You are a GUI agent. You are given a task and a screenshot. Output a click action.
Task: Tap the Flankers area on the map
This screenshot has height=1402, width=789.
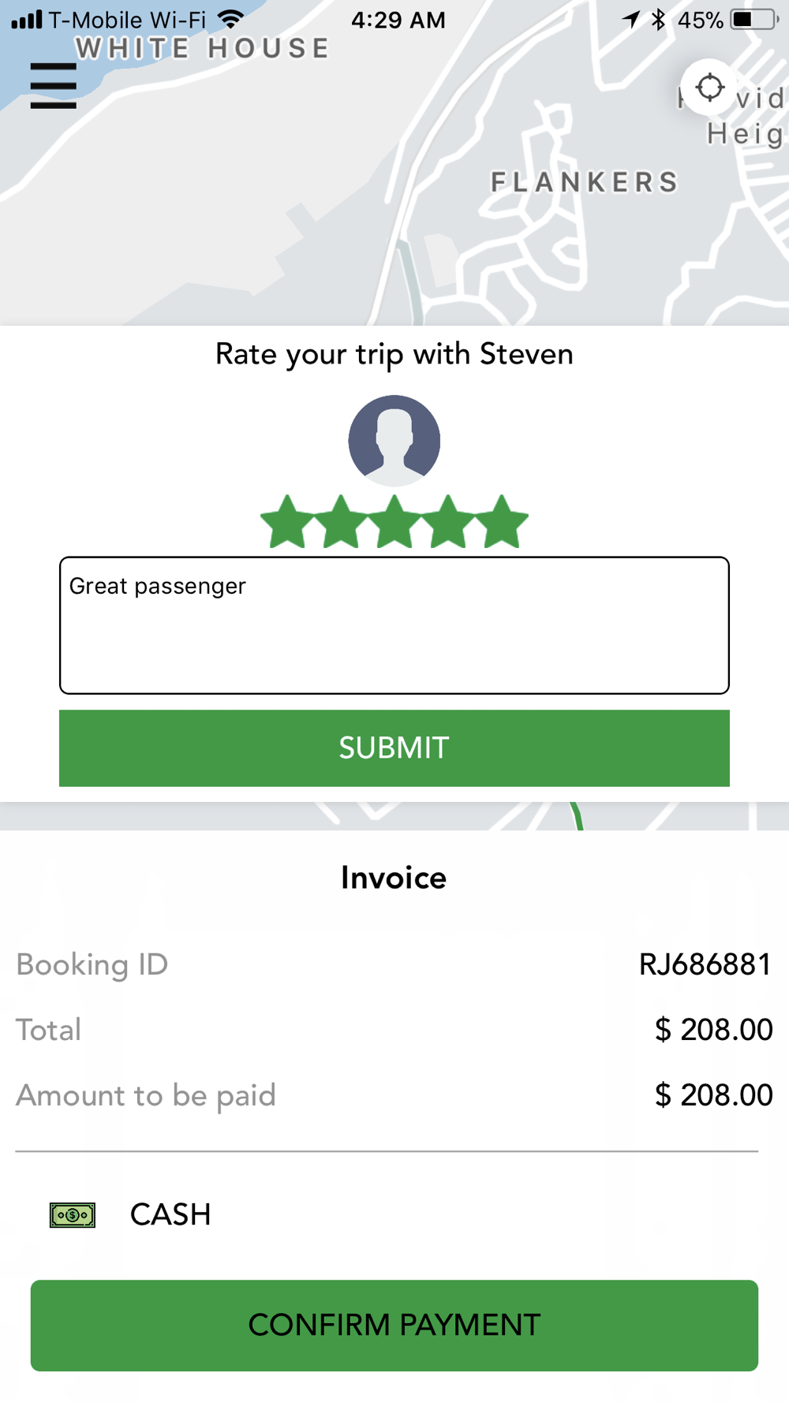[x=584, y=182]
